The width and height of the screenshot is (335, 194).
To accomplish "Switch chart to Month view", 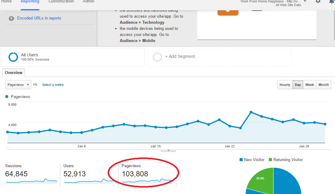I will (323, 85).
